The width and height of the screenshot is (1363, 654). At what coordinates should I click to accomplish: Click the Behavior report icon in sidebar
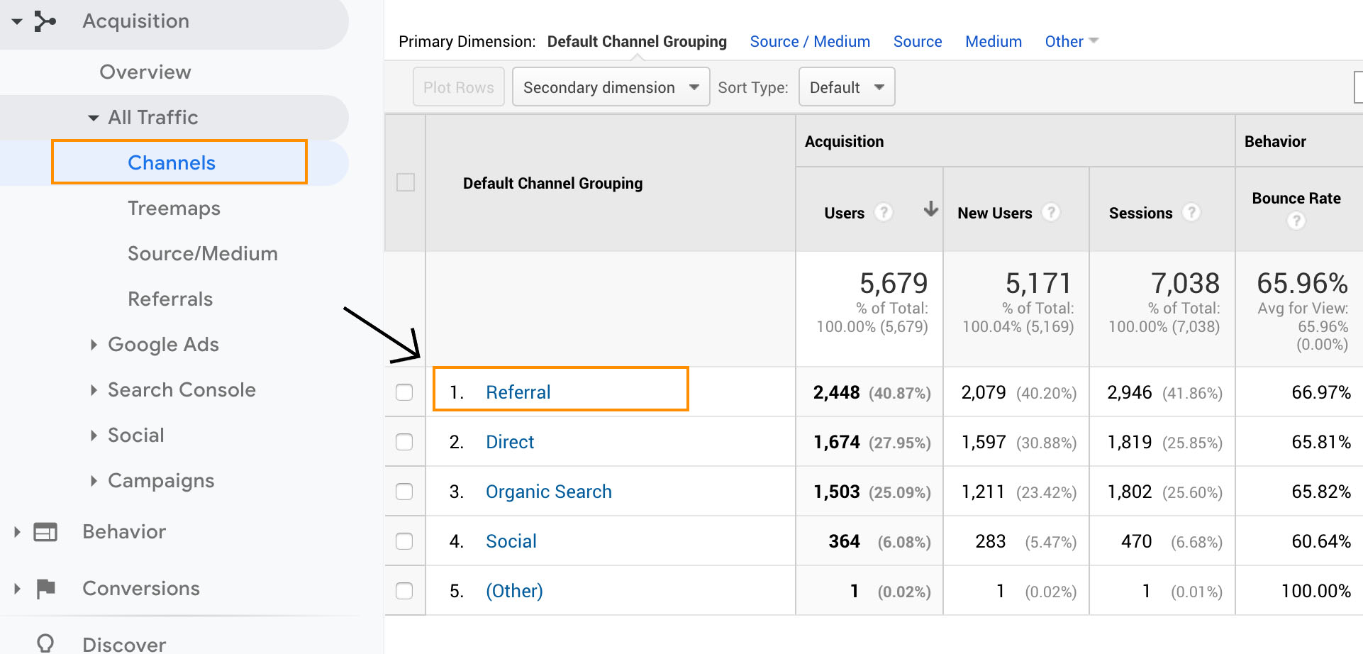pos(45,532)
